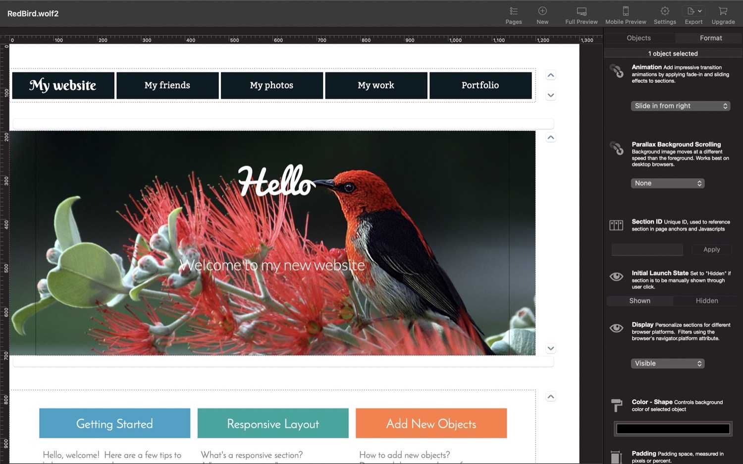Click the Apply button for Section ID
Viewport: 743px width, 464px height.
pyautogui.click(x=712, y=250)
